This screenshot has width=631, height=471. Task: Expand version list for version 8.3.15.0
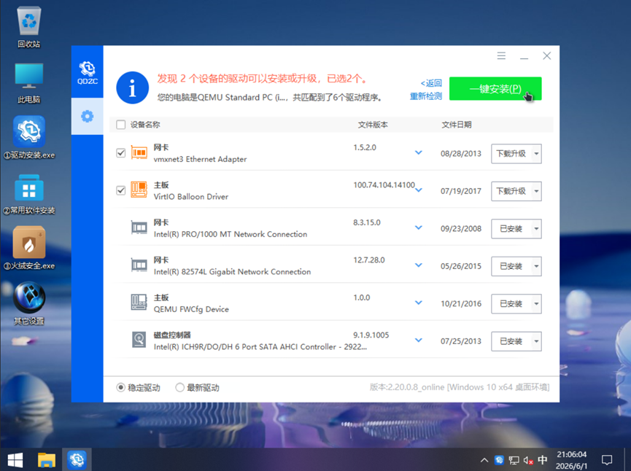[x=419, y=227]
